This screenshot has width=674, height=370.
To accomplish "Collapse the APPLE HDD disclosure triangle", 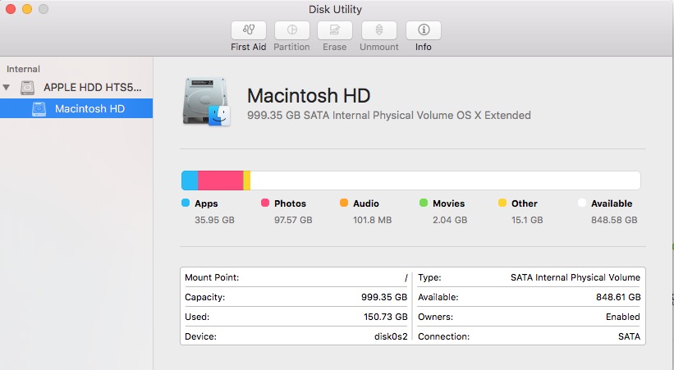I will click(x=7, y=87).
